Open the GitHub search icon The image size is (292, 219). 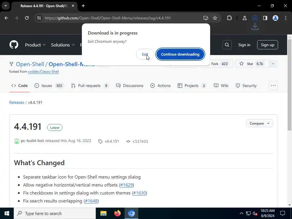point(227,45)
